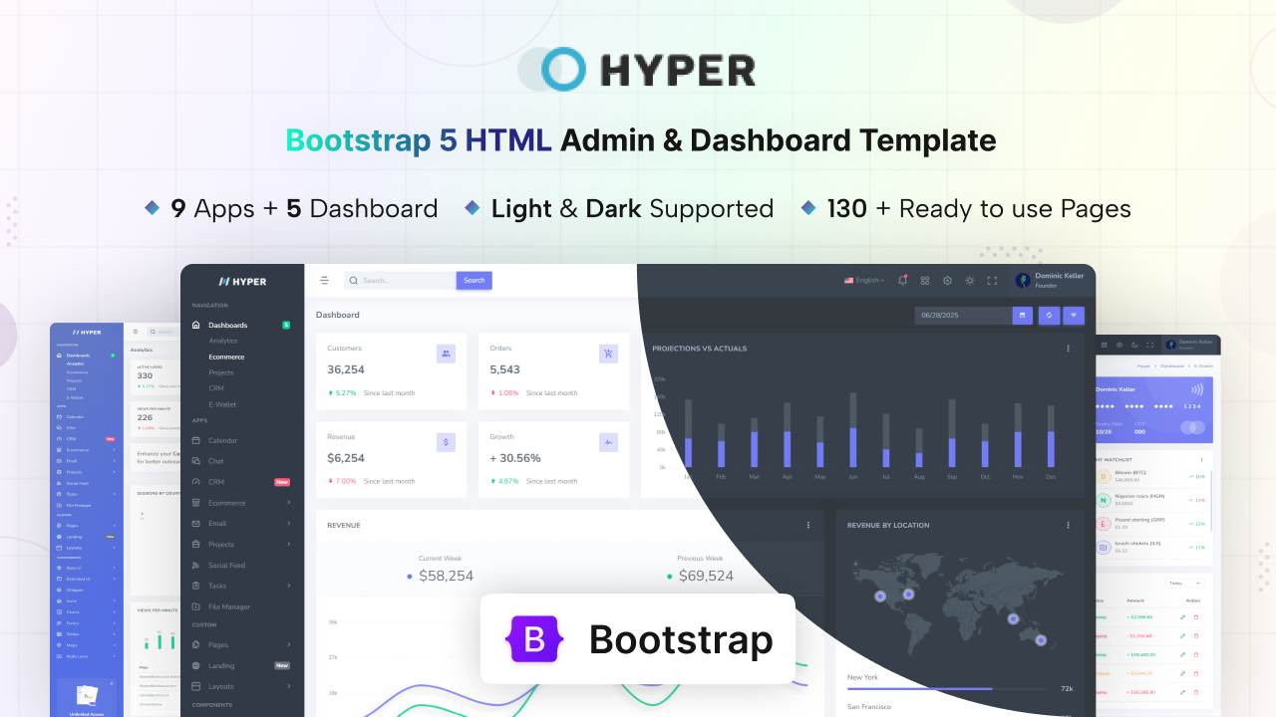Expand the Ecommerce submenu chevron in Apps
Viewport: 1276px width, 717px height.
pos(289,503)
